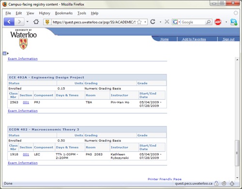Click quest.pecs.uwaterloo.ca in status bar
Image resolution: width=242 pixels, height=189 pixels.
(x=194, y=183)
